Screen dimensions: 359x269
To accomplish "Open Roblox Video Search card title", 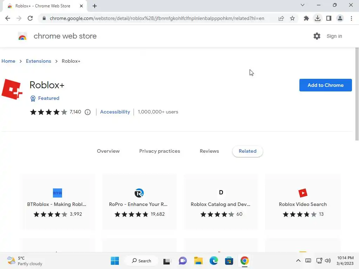I will pos(303,204).
